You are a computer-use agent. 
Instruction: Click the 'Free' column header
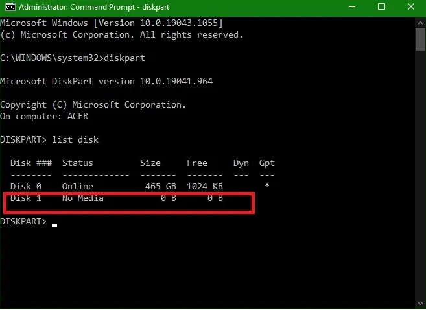(197, 163)
